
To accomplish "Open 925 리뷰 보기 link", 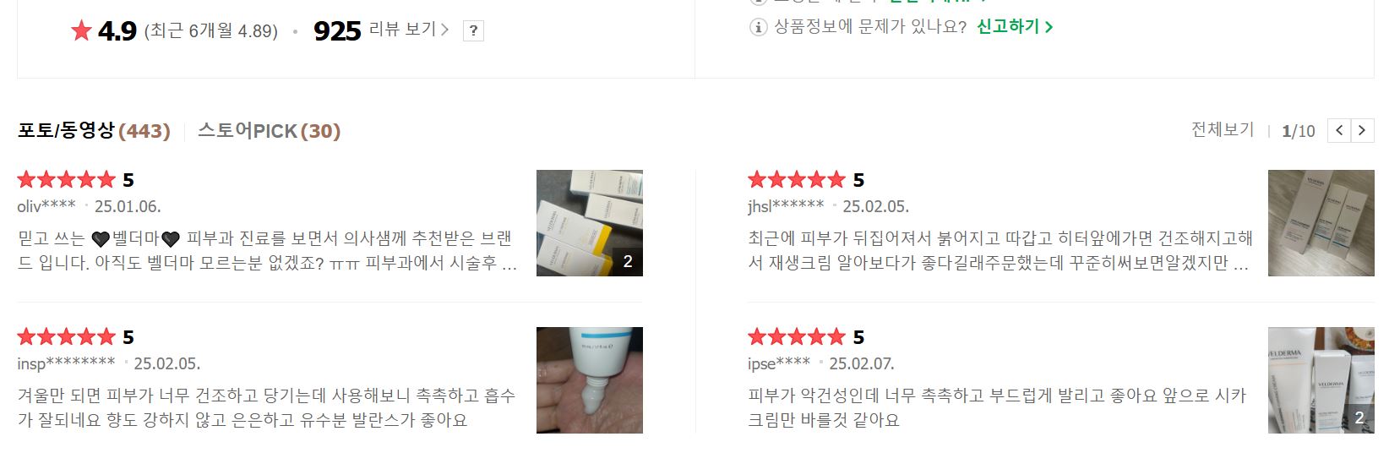I will [x=381, y=30].
